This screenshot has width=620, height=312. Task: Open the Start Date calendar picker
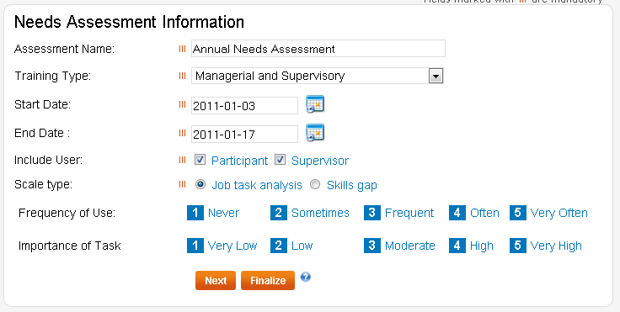coord(315,104)
